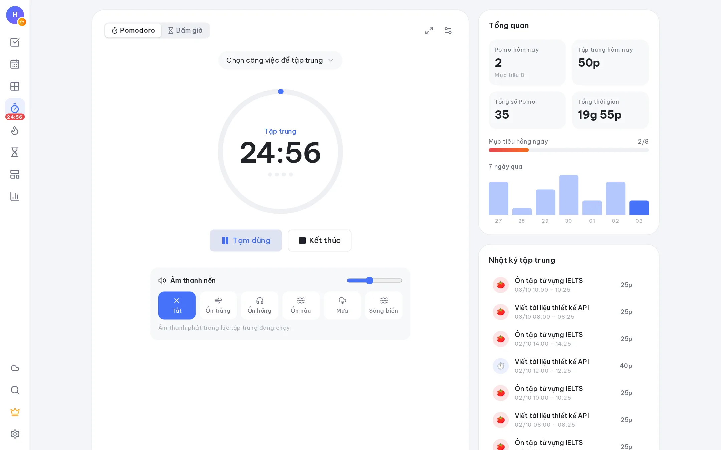Click the cloud sync icon in sidebar
The height and width of the screenshot is (450, 721).
pyautogui.click(x=15, y=368)
